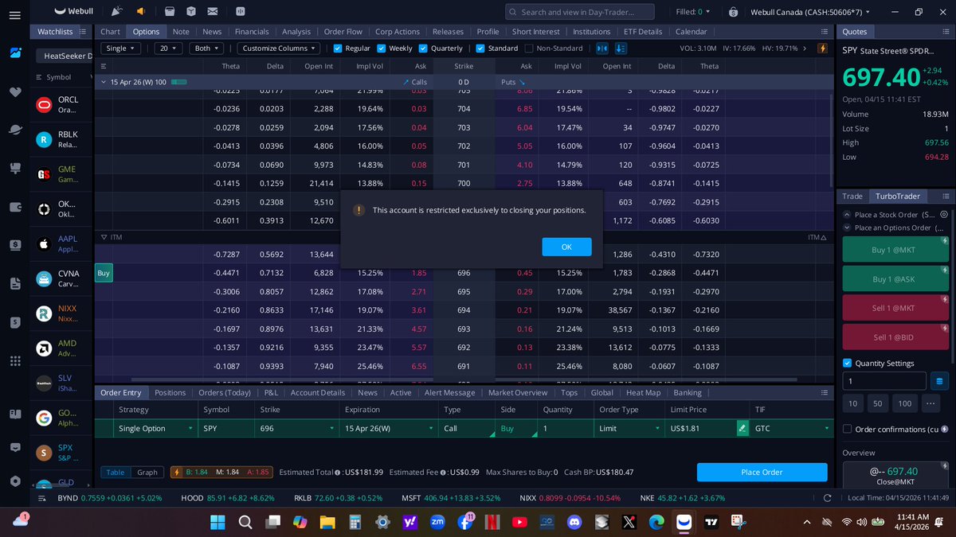Switch to Graph view toggle
The width and height of the screenshot is (956, 537).
click(x=147, y=472)
